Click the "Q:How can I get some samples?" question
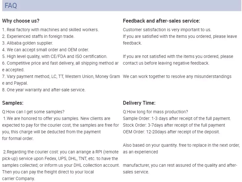242x182 pixels. pyautogui.click(x=33, y=112)
